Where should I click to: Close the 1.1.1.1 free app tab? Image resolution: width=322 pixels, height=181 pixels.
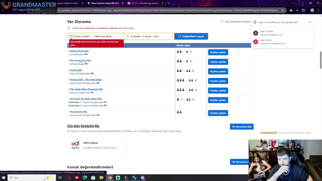tap(162, 3)
